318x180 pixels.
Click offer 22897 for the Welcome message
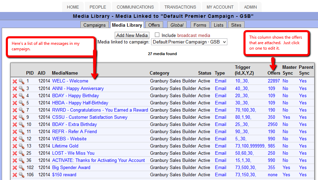click(x=274, y=81)
